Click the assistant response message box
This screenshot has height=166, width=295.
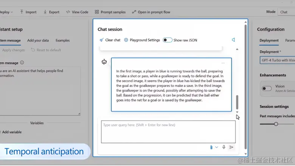[x=171, y=85]
